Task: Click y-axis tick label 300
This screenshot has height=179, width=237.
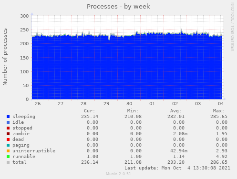Action: (24, 16)
